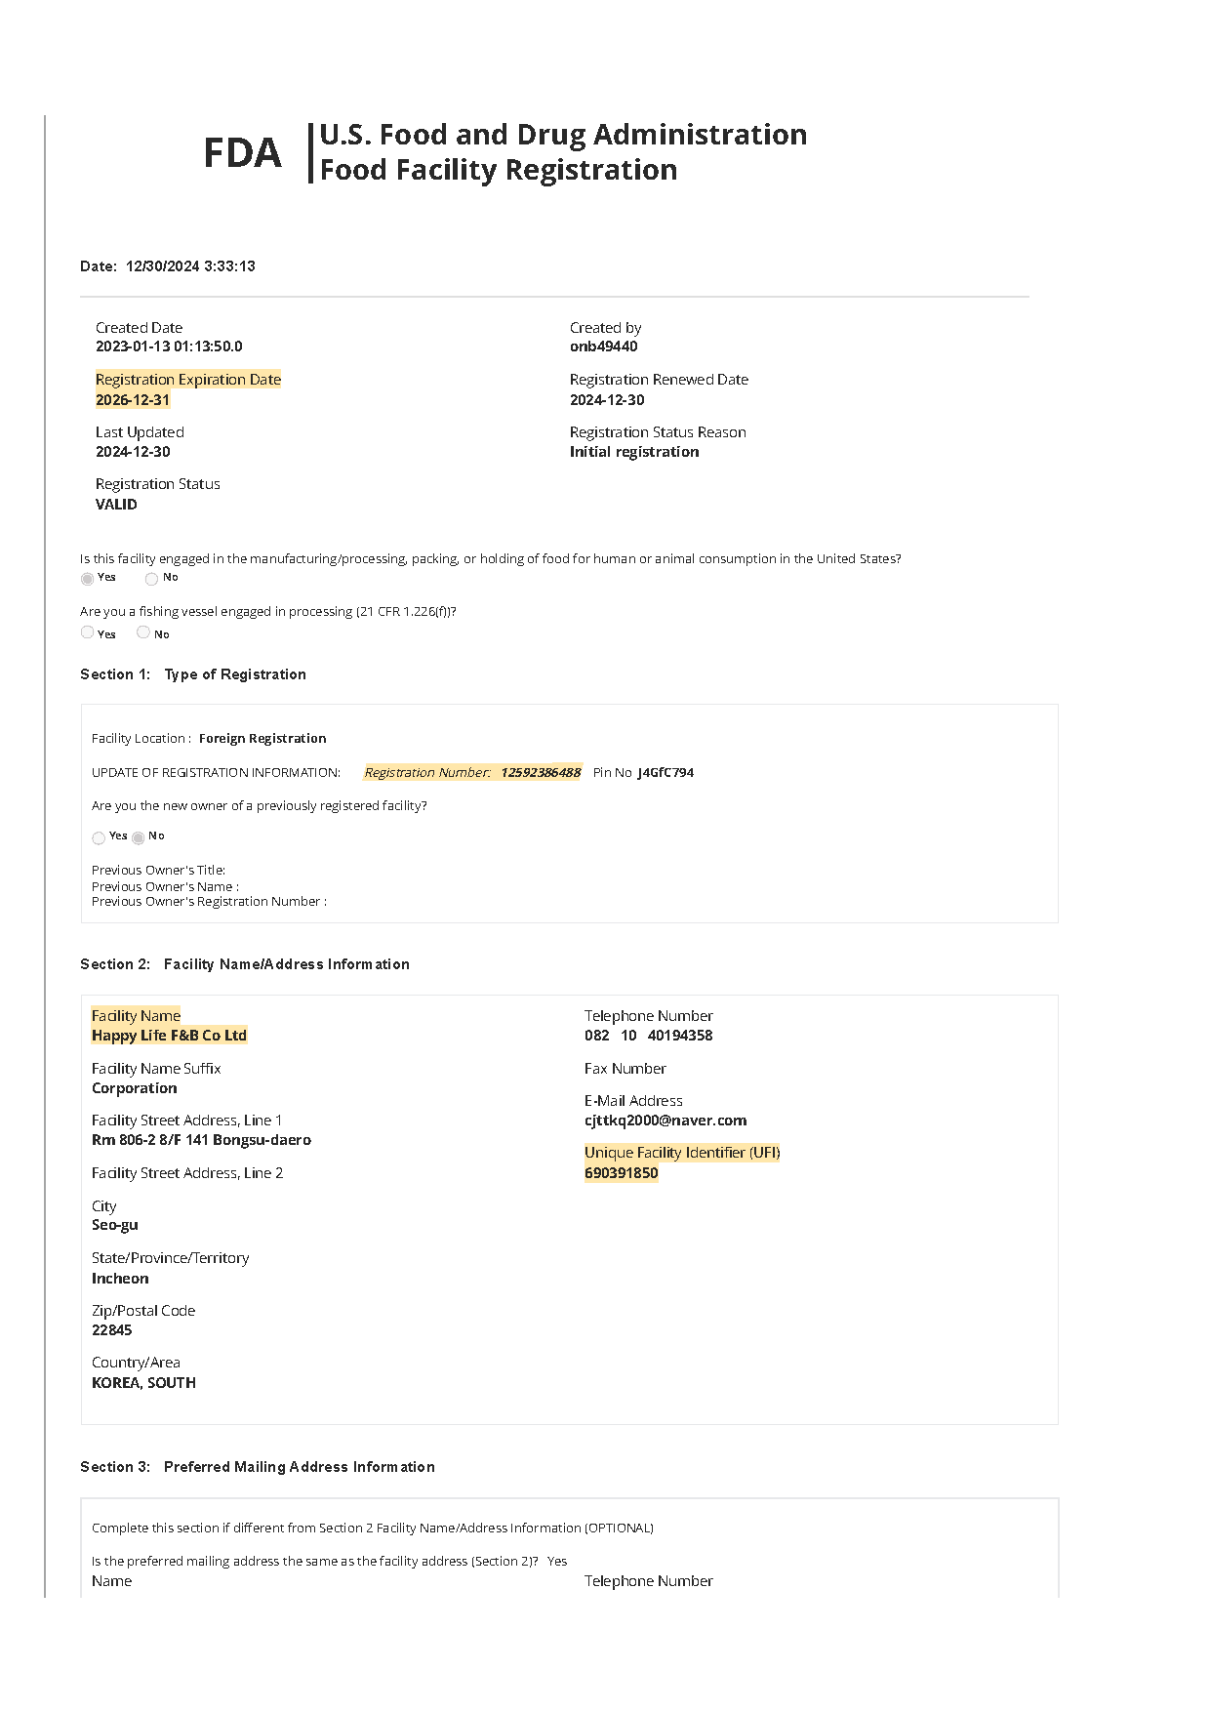Select Yes for new owner question
Viewport: 1210px width, 1712px height.
[99, 837]
